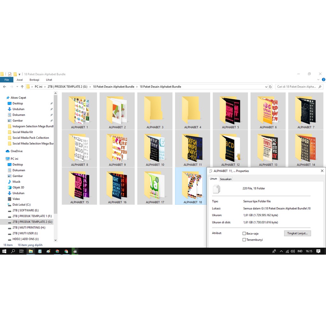Select Akses Cepat in navigation pane
The image size is (326, 326).
pyautogui.click(x=16, y=98)
